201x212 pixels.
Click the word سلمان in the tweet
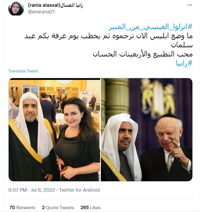click(x=182, y=45)
